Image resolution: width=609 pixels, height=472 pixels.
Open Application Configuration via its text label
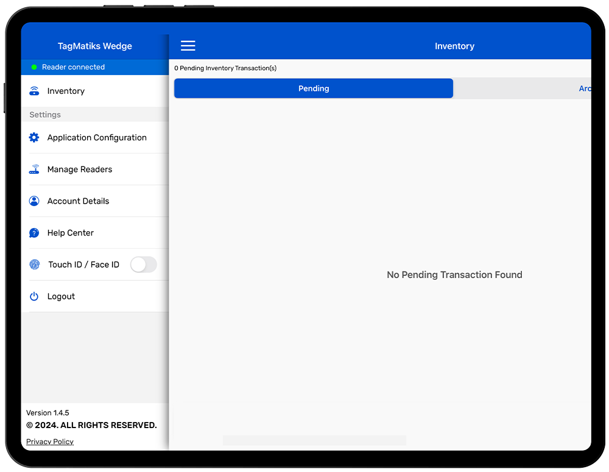97,138
